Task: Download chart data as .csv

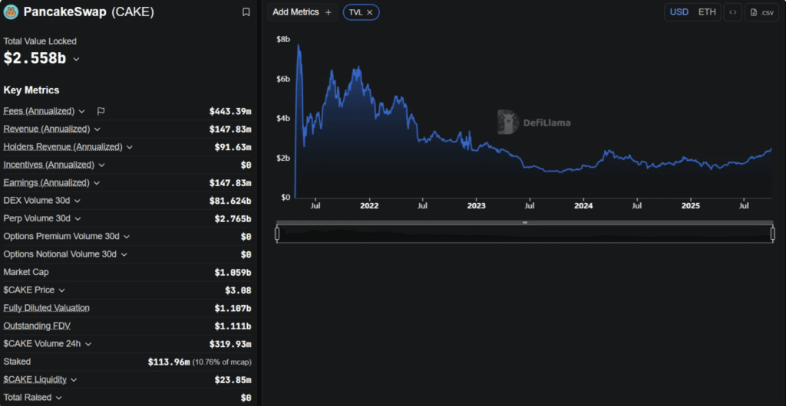Action: (x=761, y=12)
